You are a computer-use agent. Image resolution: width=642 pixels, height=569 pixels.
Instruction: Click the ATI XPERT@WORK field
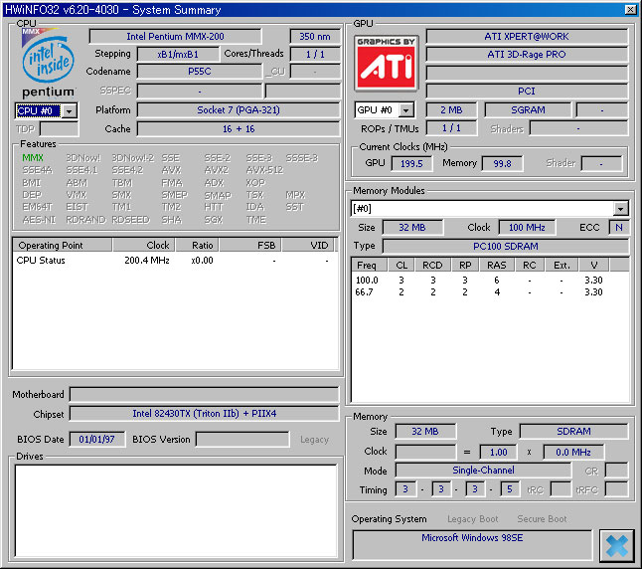coord(527,36)
